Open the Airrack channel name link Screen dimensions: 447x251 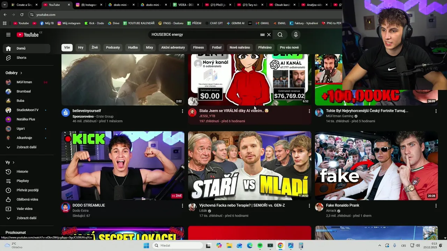tap(331, 211)
